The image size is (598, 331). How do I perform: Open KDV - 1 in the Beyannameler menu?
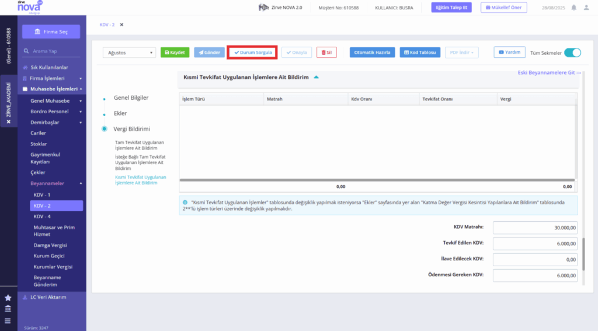point(42,195)
